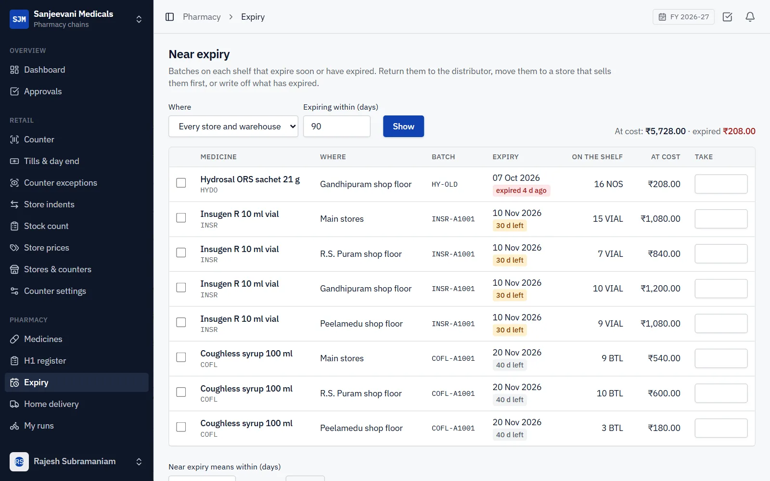Viewport: 770px width, 481px height.
Task: Click the Stock count clipboard icon
Action: tap(14, 226)
